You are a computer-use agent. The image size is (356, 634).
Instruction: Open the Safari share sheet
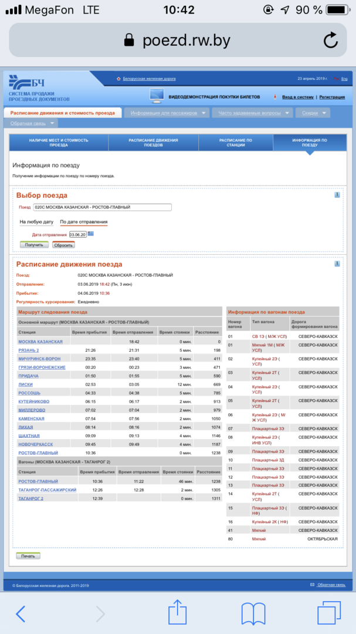[177, 613]
